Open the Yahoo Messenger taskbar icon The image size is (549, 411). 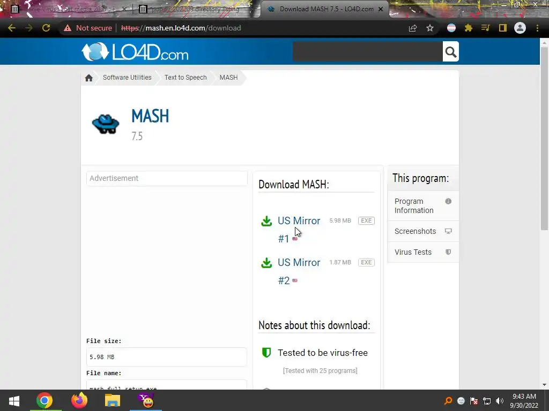(x=146, y=400)
